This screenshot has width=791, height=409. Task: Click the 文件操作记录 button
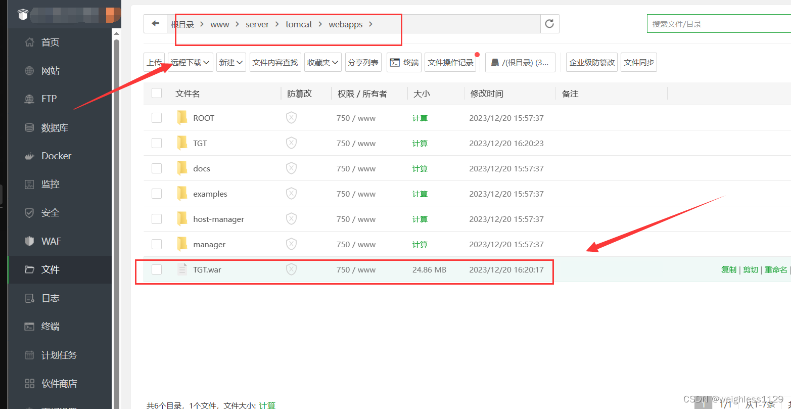coord(450,62)
